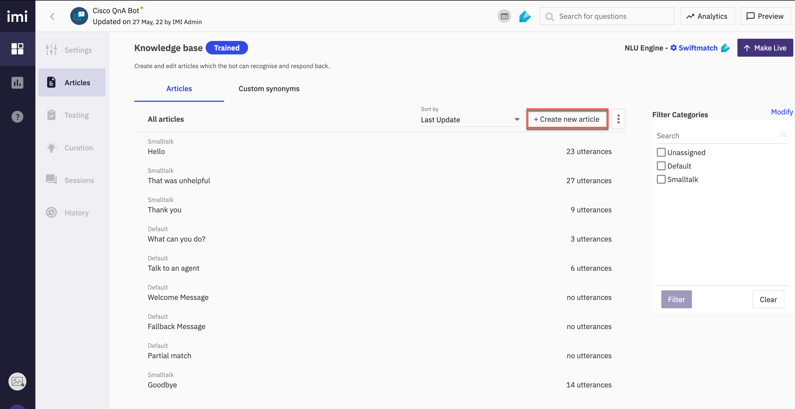Viewport: 795px width, 409px height.
Task: Open the Partial match article
Action: (x=380, y=351)
